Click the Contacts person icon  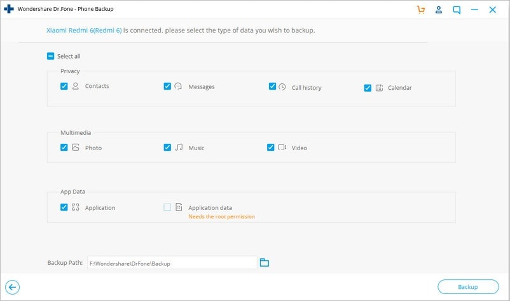point(76,86)
